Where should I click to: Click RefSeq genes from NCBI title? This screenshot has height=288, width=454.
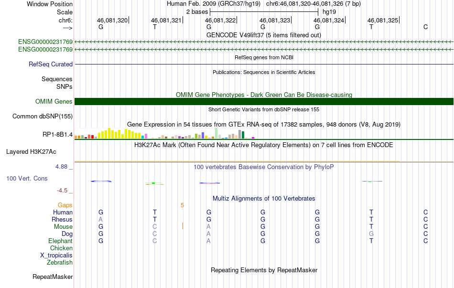coord(264,57)
